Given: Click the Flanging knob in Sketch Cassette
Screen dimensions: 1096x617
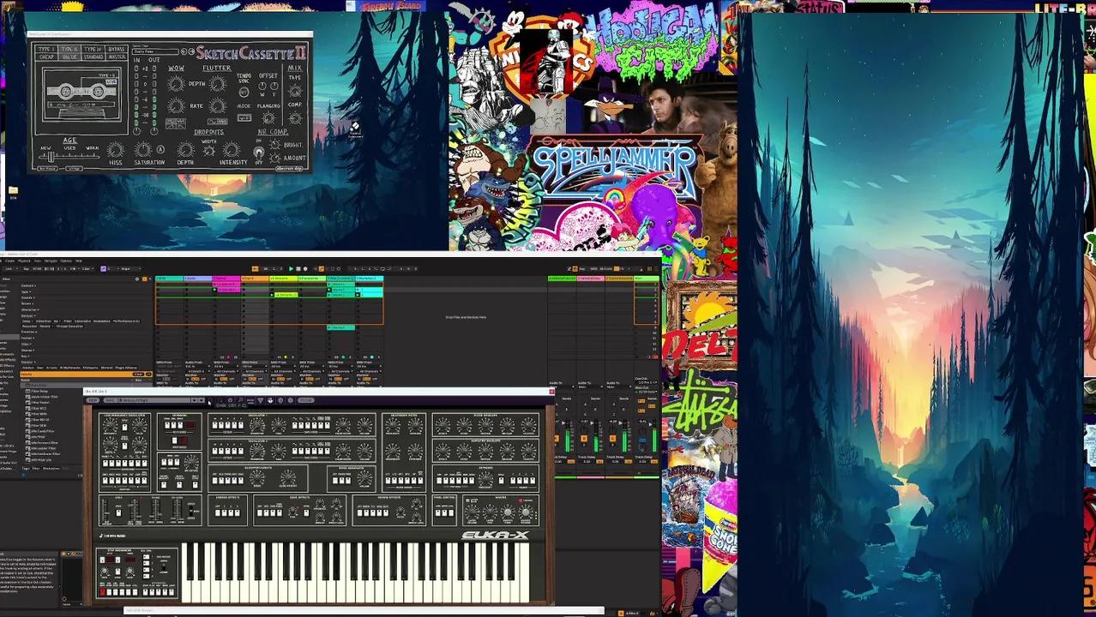Looking at the screenshot, I should 268,118.
